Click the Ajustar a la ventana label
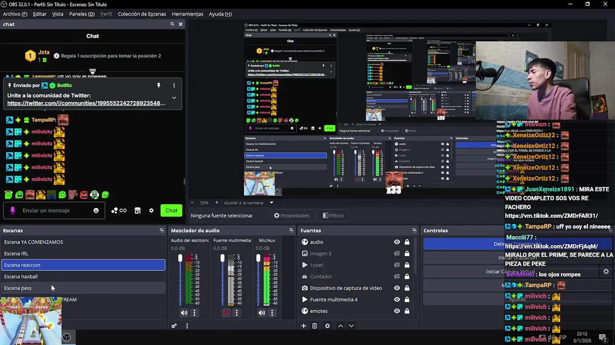 click(x=243, y=203)
